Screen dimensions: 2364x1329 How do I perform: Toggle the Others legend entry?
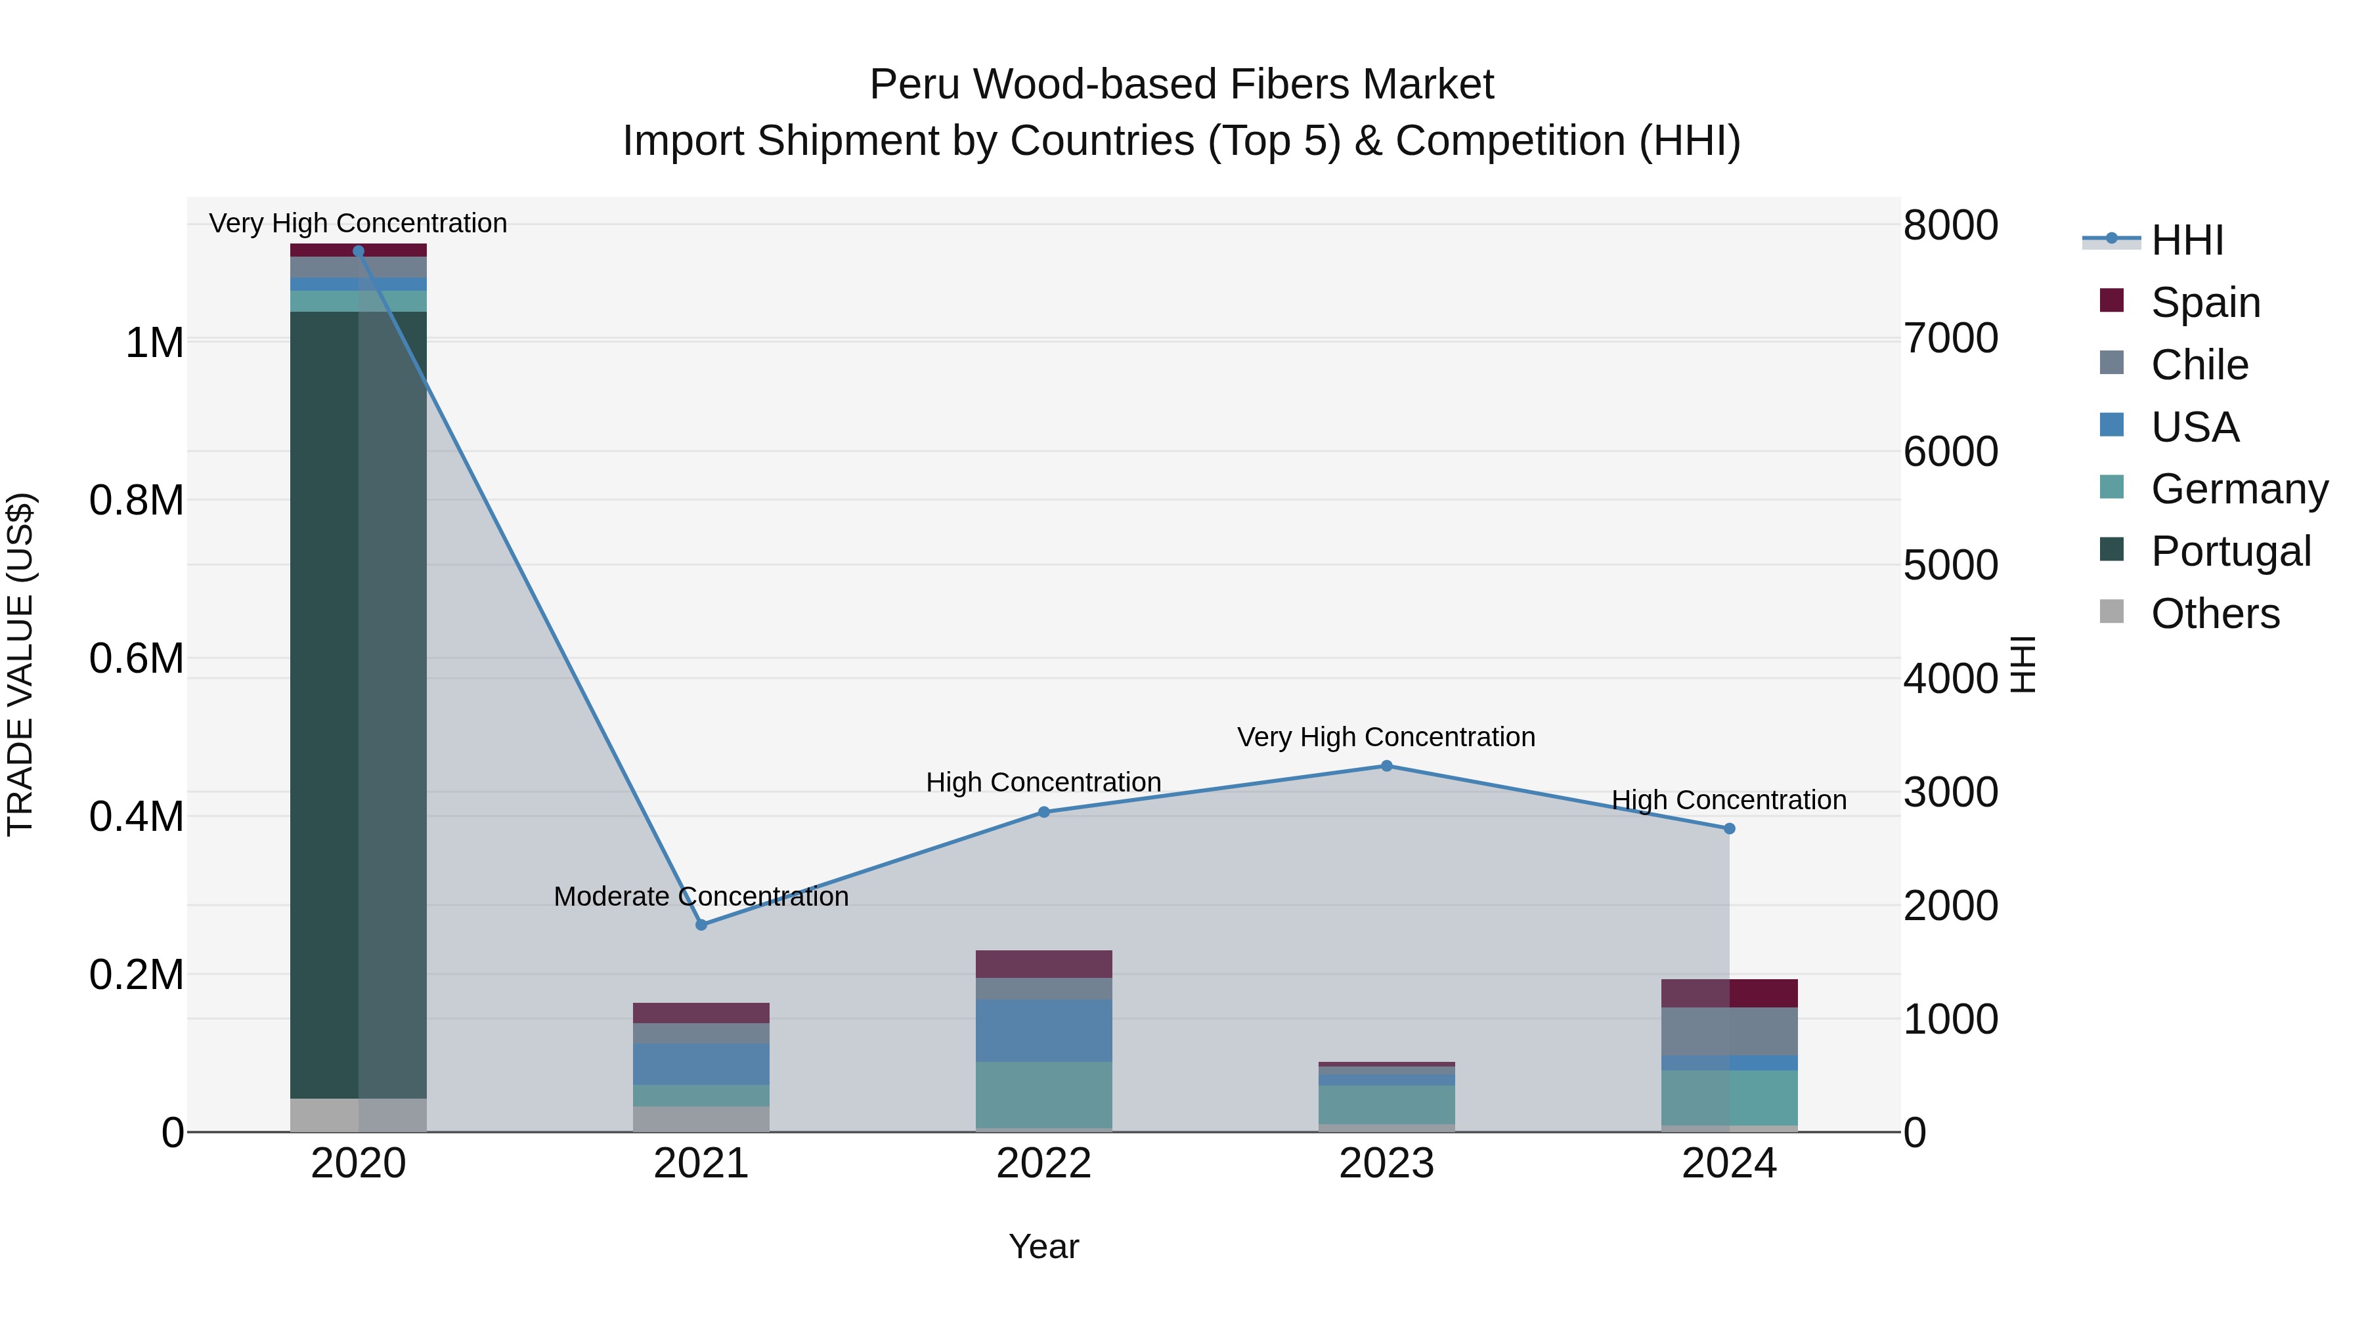[2189, 613]
